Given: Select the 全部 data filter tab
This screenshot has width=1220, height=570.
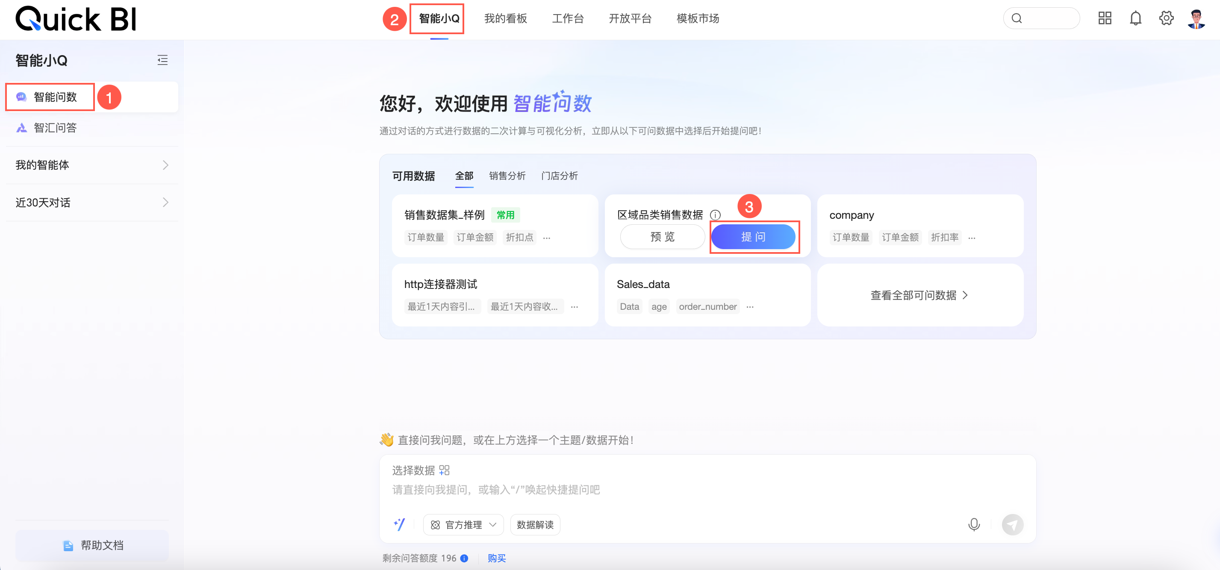Looking at the screenshot, I should 464,176.
